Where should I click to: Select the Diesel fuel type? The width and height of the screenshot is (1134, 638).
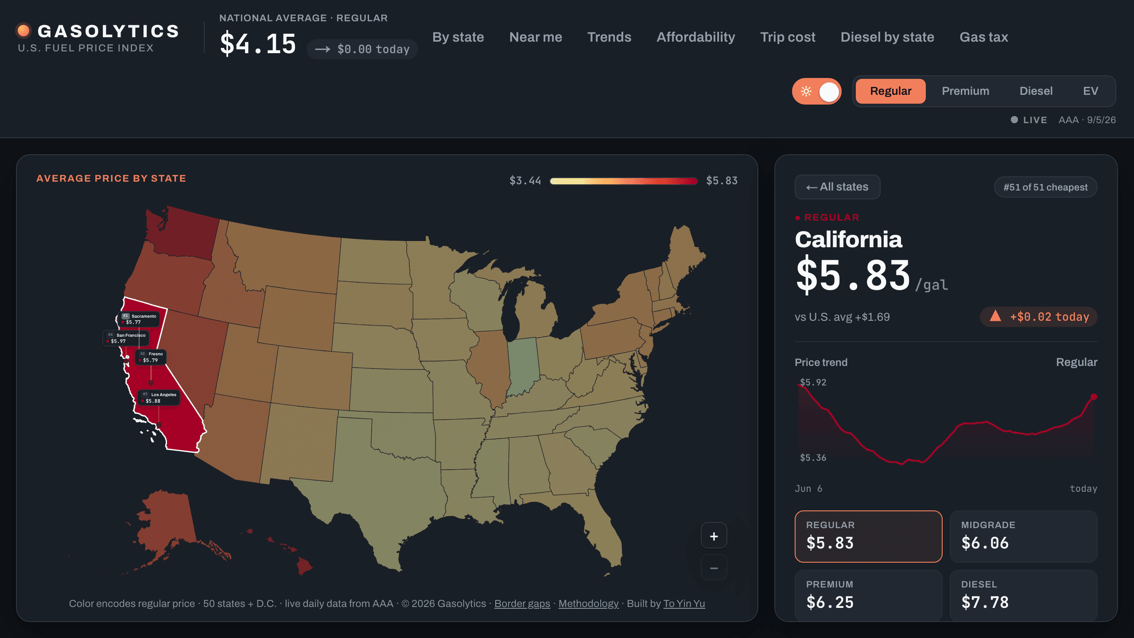(1036, 91)
